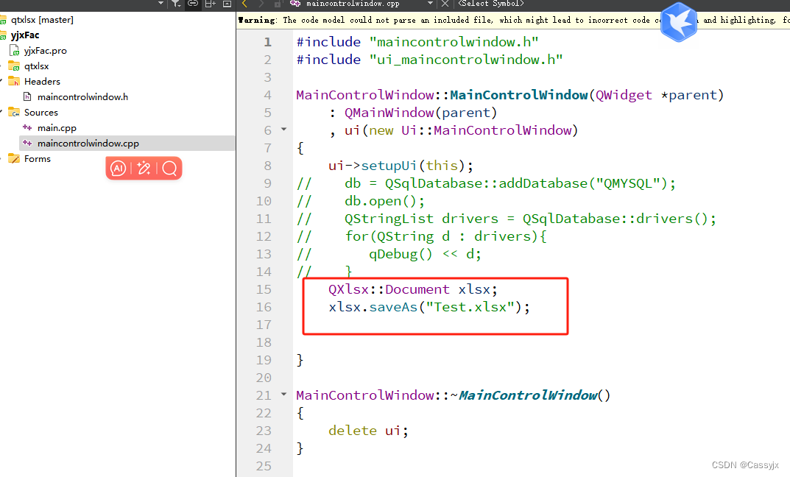
Task: Open document in new window icon
Action: [x=228, y=4]
